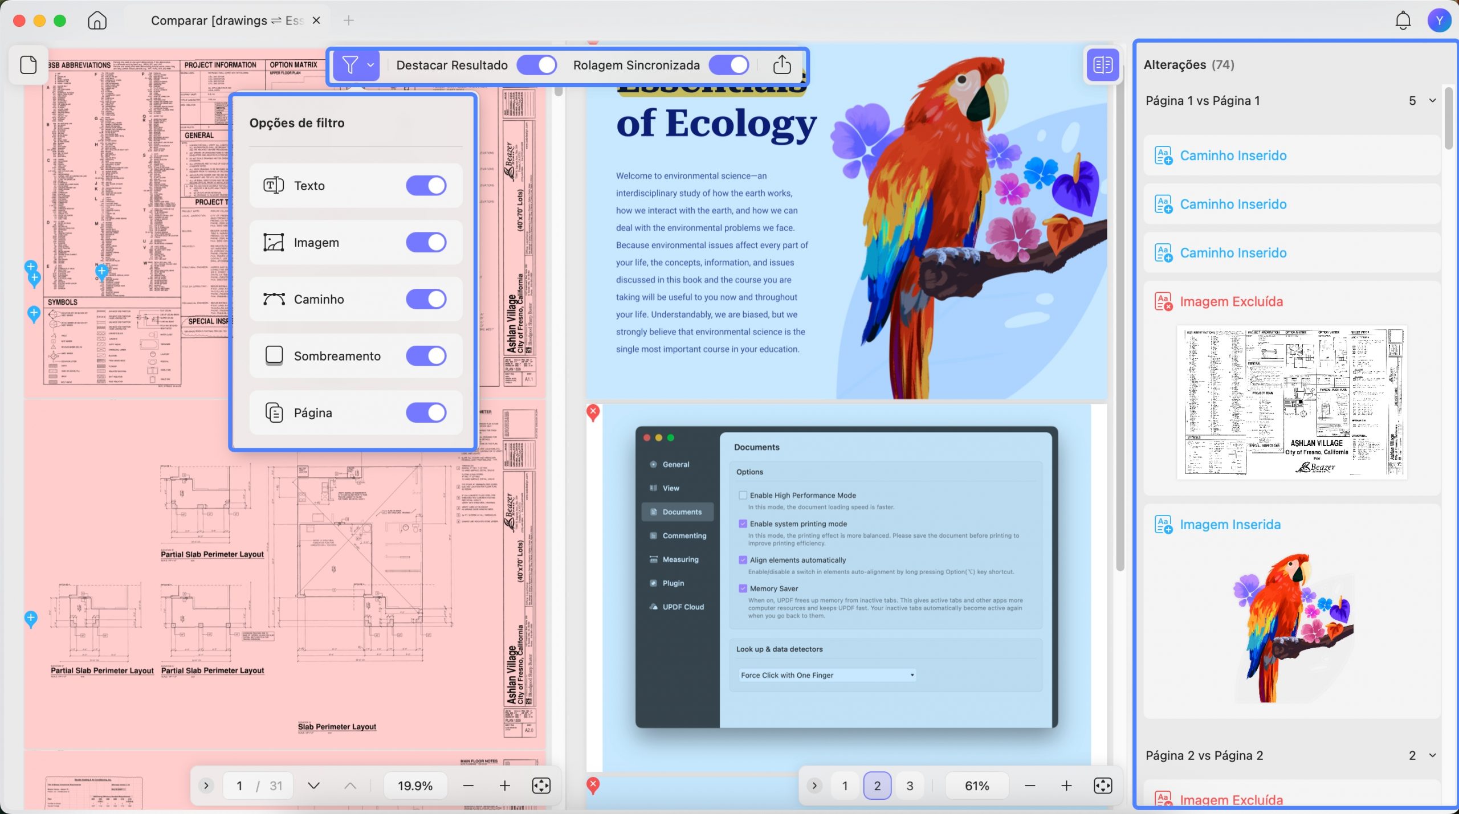Select the third Caminho Inserido change

pos(1291,253)
